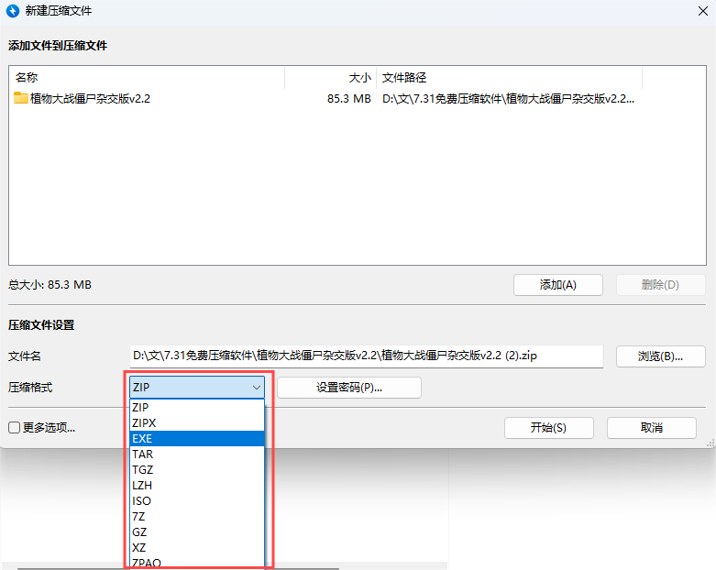This screenshot has height=570, width=716.
Task: Open 设置密码(P)... password dialog
Action: pyautogui.click(x=349, y=388)
